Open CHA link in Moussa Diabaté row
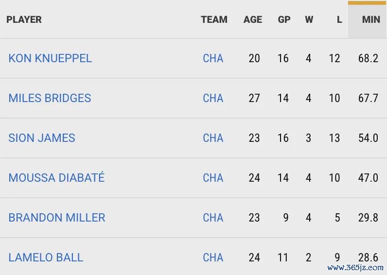This screenshot has width=387, height=275. click(x=213, y=178)
